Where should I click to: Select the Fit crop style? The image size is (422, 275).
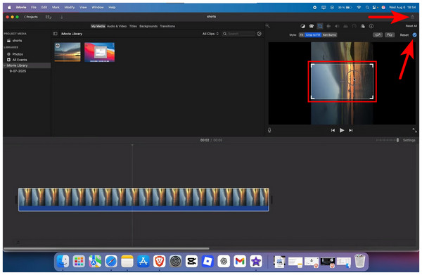(x=302, y=34)
